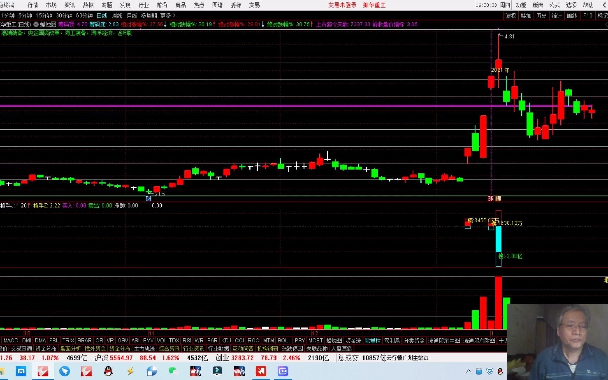Select the 流通股东主图 tab
This screenshot has width=608, height=380.
[444, 341]
